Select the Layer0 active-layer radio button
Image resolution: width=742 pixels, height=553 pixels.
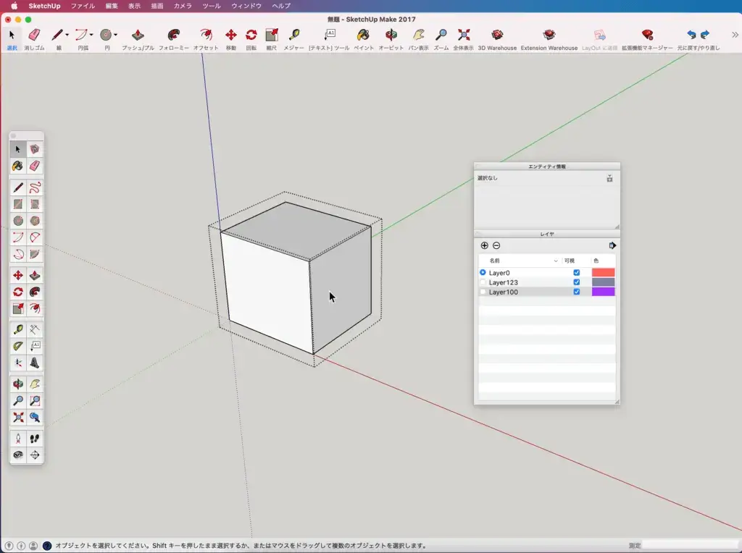tap(483, 273)
